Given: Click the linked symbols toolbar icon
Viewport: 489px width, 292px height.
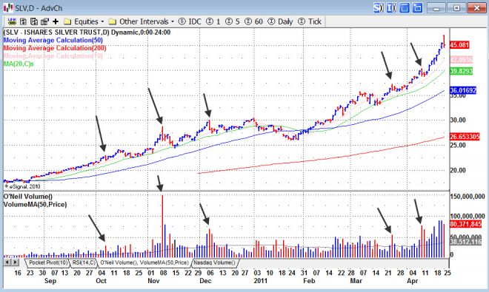Looking at the screenshot, I should point(12,21).
